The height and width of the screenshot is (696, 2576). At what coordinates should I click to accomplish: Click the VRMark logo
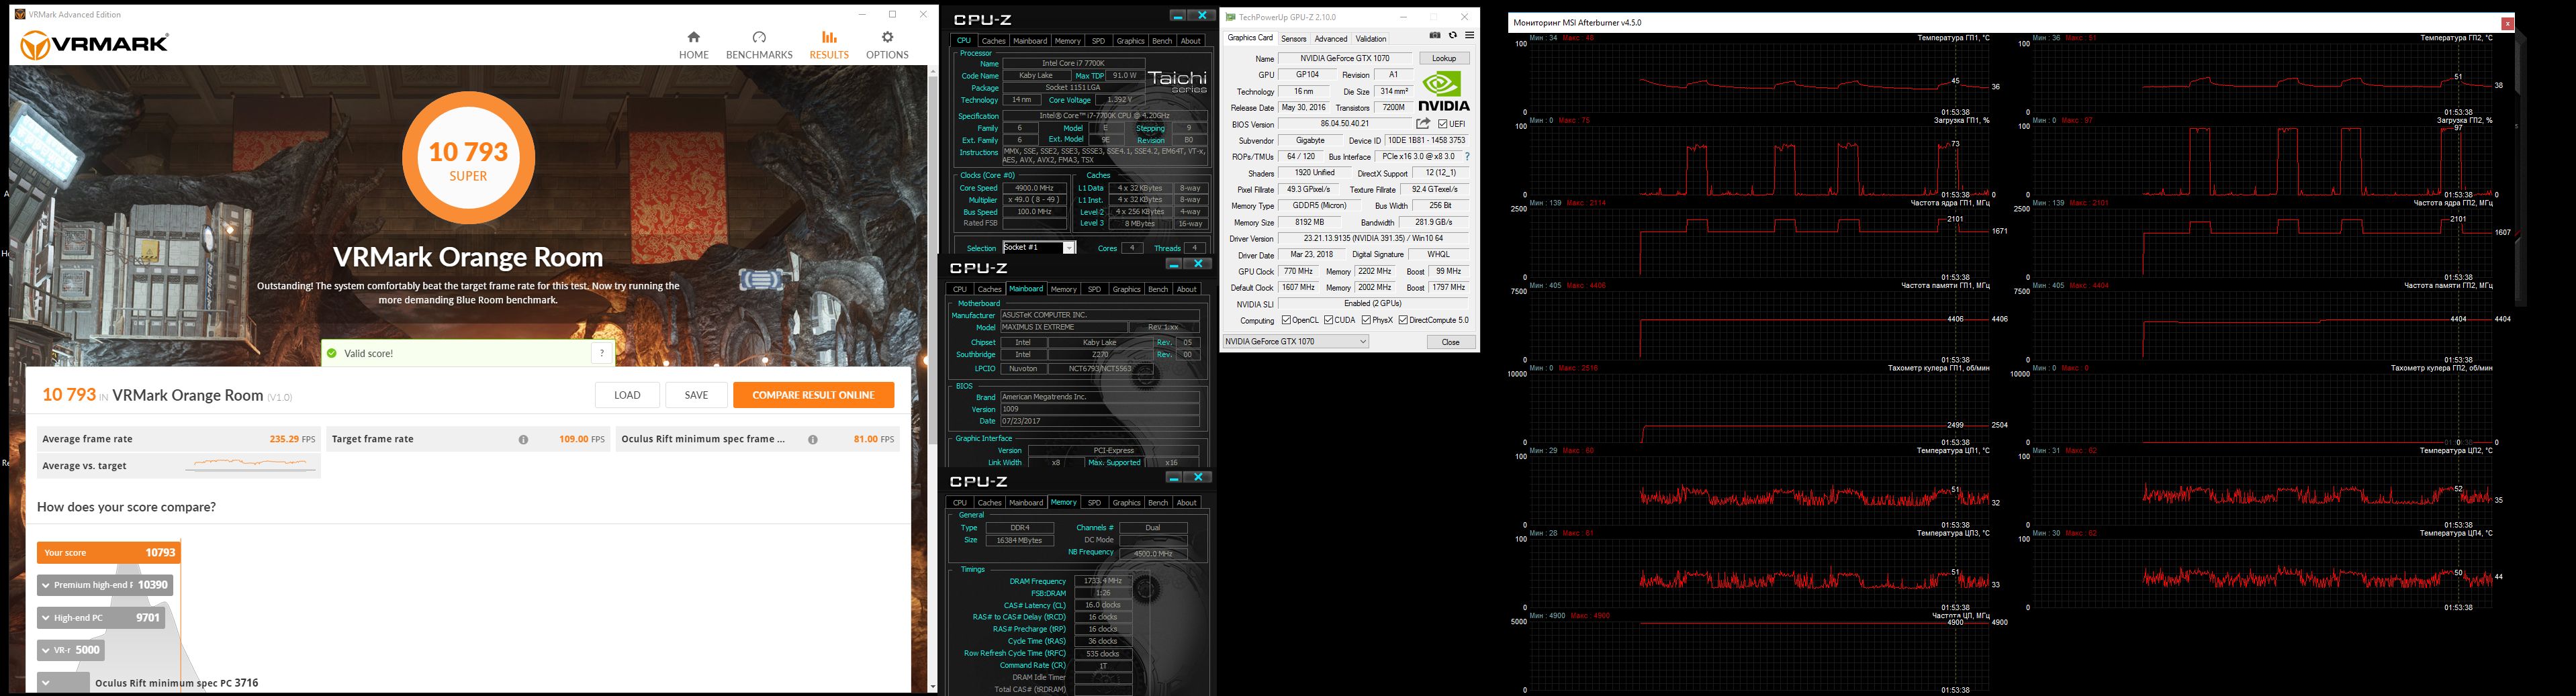click(x=95, y=44)
